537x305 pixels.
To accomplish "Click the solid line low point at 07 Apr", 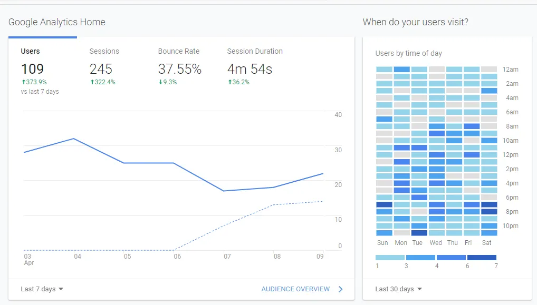I will coord(224,191).
